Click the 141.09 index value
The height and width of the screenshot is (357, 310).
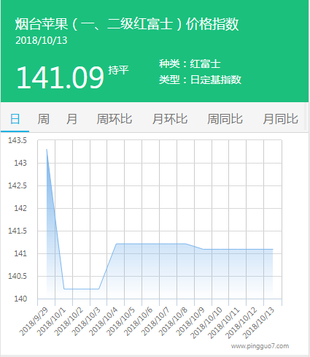click(60, 77)
